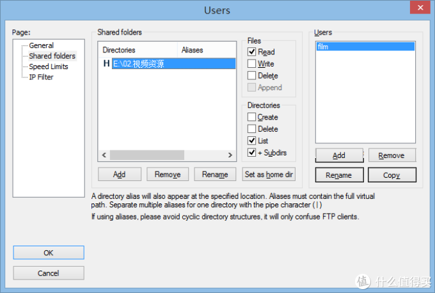Enable the Write files permission

point(252,64)
